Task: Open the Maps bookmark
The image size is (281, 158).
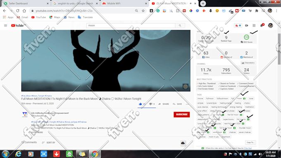Action: (55, 17)
